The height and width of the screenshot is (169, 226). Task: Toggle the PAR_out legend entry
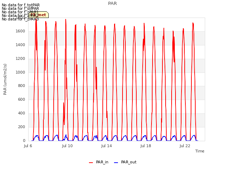(125, 162)
